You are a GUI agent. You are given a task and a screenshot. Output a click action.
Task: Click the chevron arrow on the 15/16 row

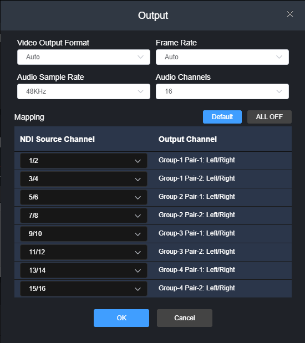(x=138, y=289)
